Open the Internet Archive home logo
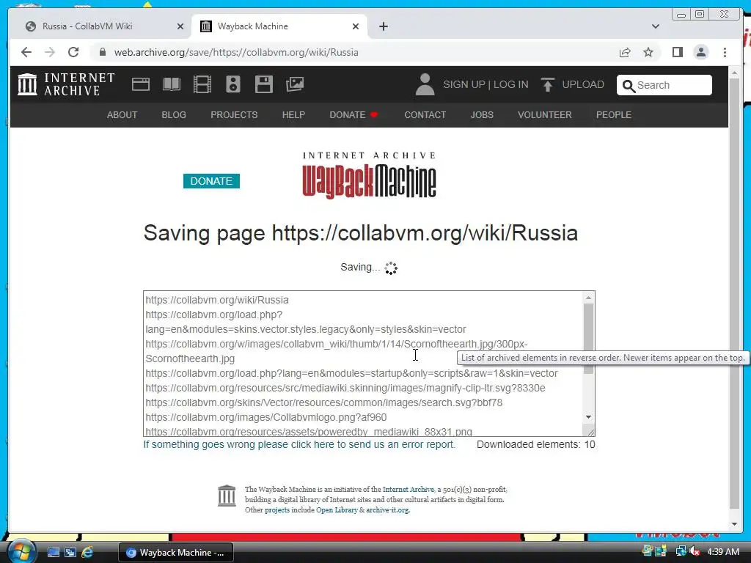 tap(66, 84)
